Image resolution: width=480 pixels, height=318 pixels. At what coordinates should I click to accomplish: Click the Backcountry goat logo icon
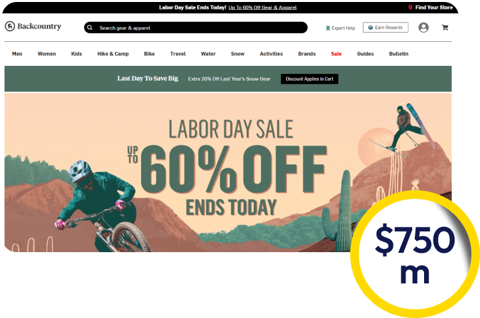click(10, 27)
